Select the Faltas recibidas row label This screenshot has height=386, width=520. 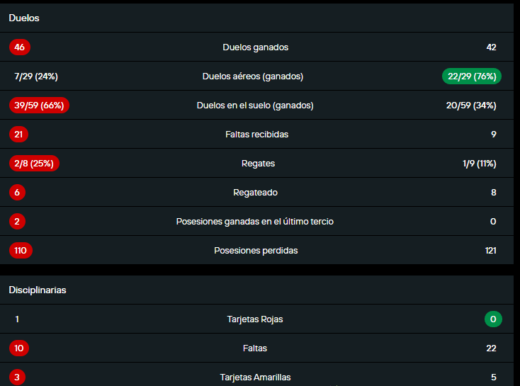(x=255, y=135)
